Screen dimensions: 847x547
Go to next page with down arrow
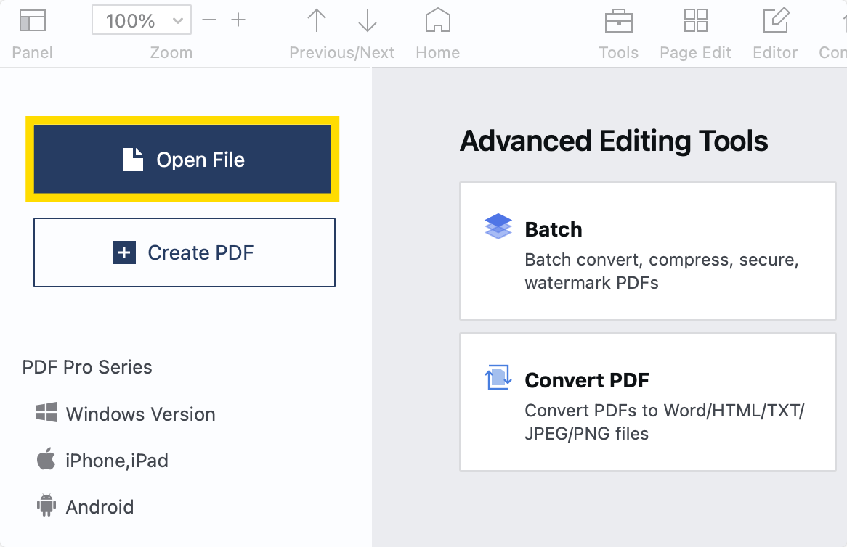(x=368, y=21)
